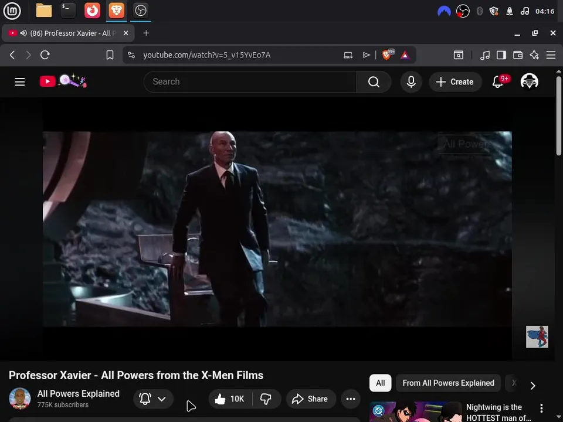Open Brave Rewards triangle icon
The width and height of the screenshot is (563, 422).
coord(405,55)
